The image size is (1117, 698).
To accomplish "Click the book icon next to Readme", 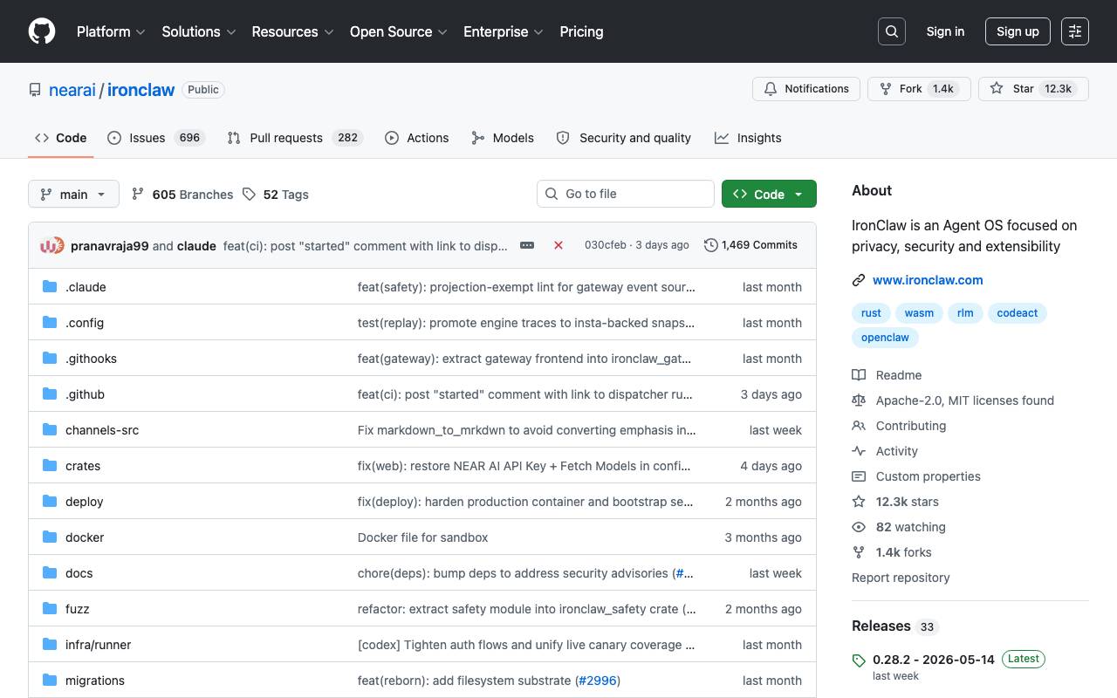I will [x=859, y=375].
